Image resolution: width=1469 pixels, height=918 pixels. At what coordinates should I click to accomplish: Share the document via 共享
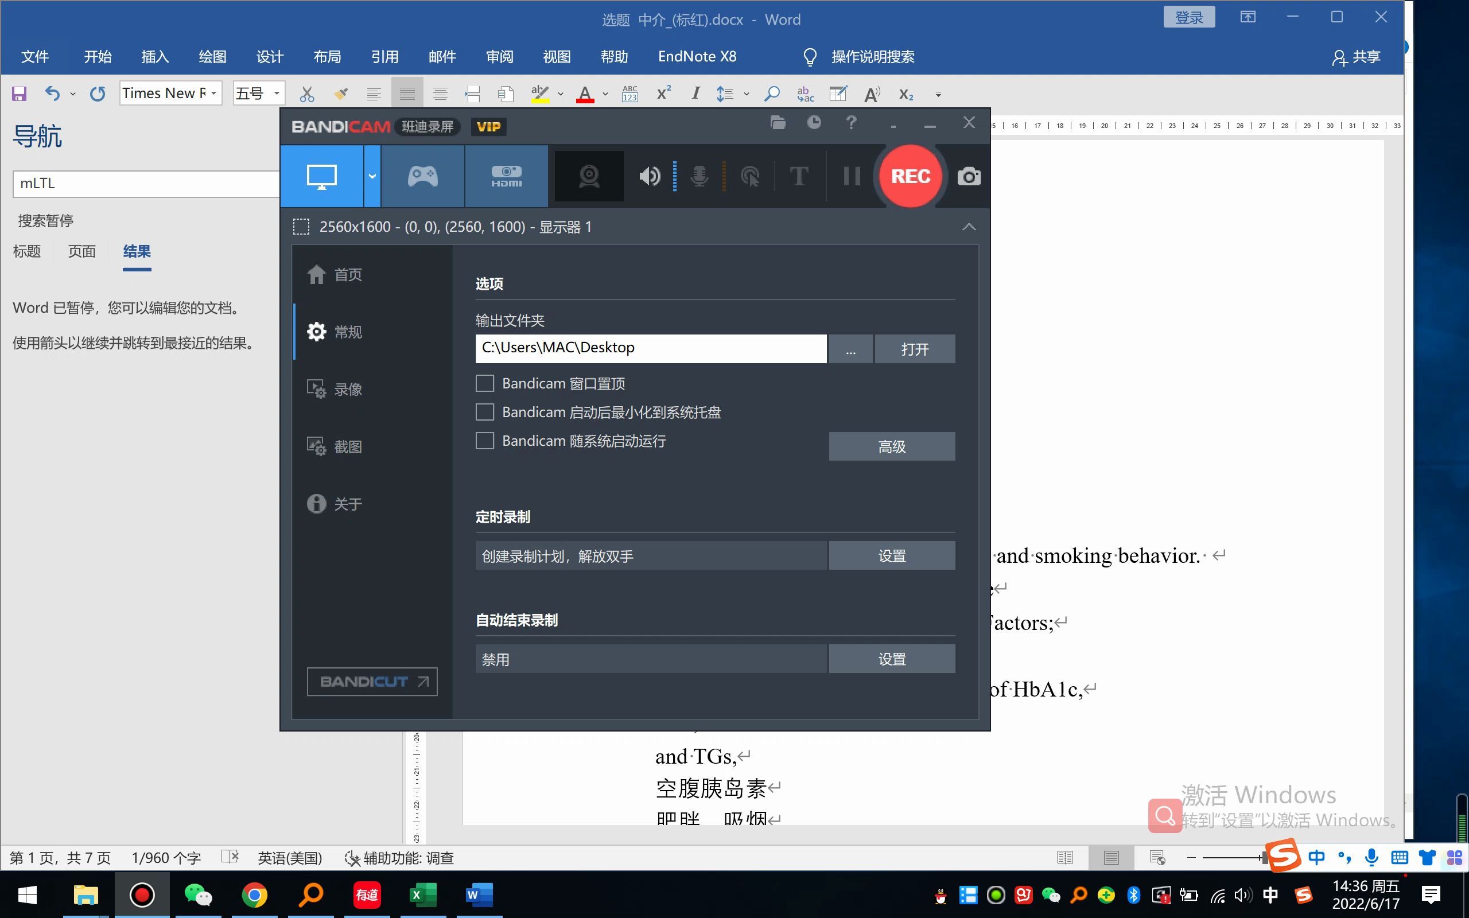click(x=1357, y=56)
